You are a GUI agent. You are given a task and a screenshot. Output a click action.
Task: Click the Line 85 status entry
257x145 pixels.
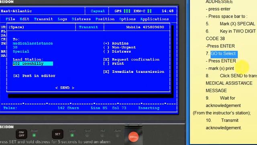pyautogui.click(x=99, y=108)
